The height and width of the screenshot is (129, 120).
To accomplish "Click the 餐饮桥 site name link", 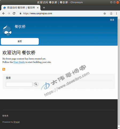I will [x=20, y=27].
